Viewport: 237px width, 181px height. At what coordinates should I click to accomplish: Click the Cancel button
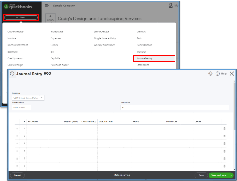tap(17, 175)
